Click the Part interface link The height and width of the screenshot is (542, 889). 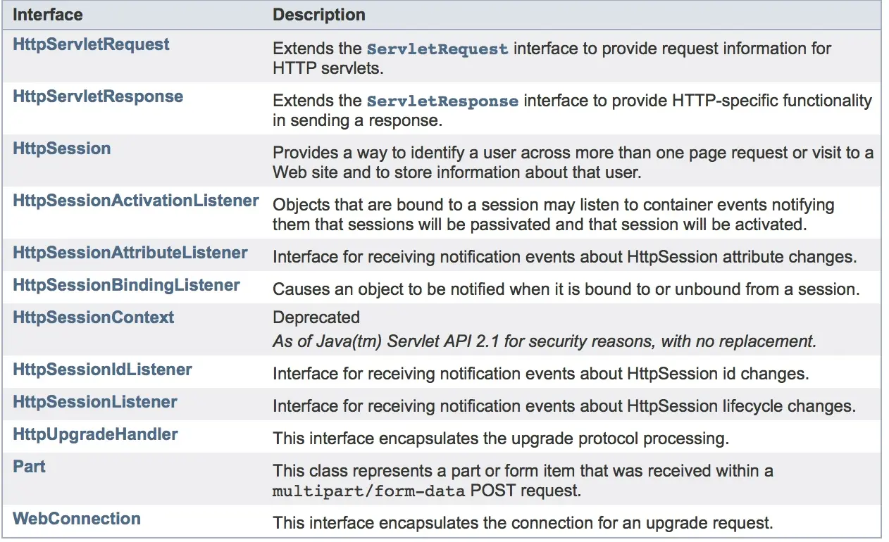coord(30,467)
